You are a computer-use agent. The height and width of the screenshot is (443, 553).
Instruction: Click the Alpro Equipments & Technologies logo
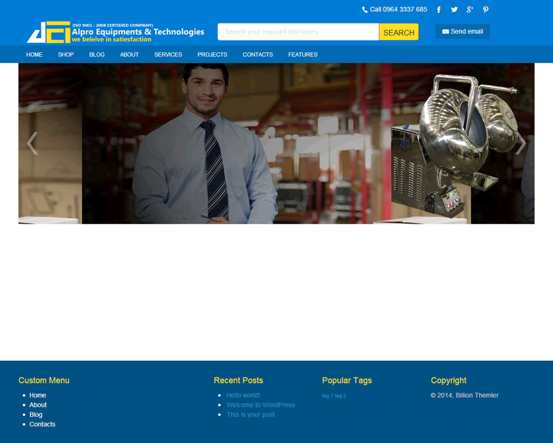[x=116, y=32]
